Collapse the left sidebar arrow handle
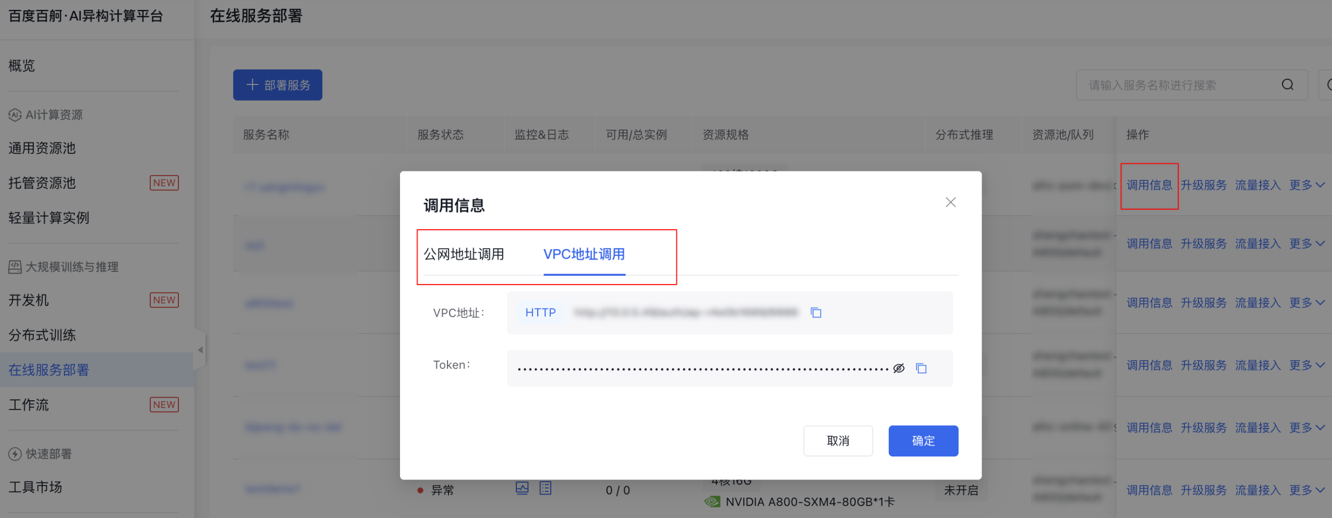This screenshot has width=1332, height=518. coord(200,350)
